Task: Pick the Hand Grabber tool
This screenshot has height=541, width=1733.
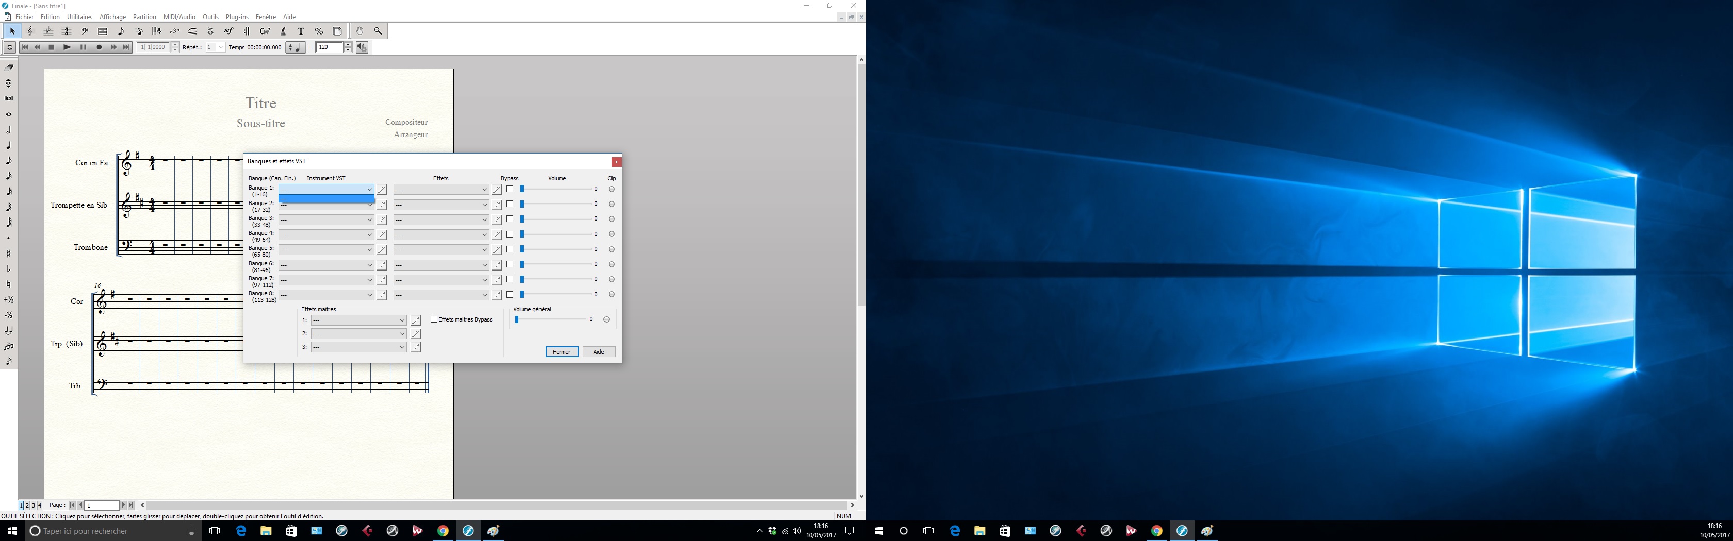Action: (x=360, y=31)
